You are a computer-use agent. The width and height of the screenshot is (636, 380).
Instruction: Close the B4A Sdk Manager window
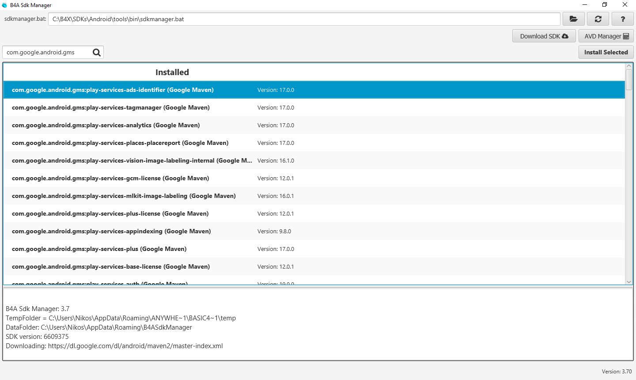(625, 5)
